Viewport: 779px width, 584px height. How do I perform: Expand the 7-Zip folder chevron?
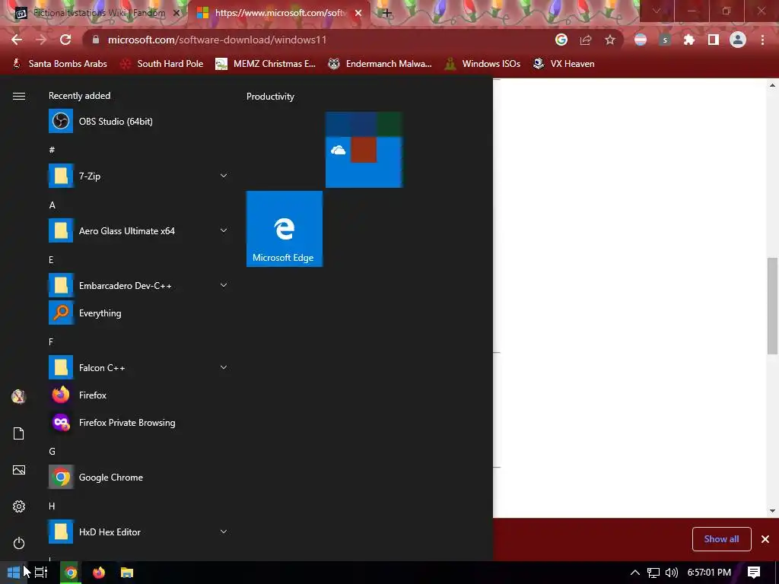click(x=224, y=176)
